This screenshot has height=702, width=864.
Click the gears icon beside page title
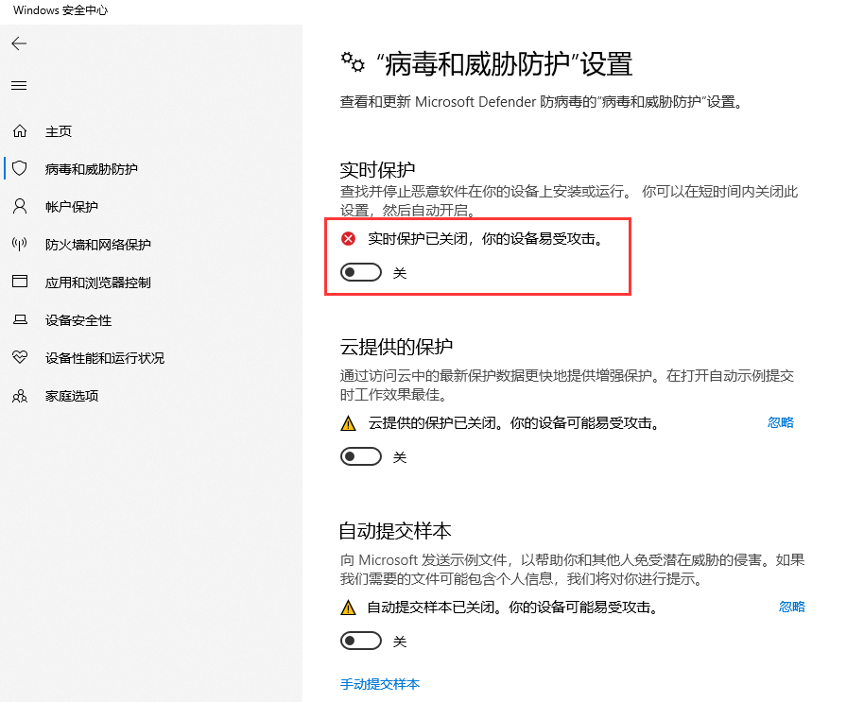pos(353,62)
